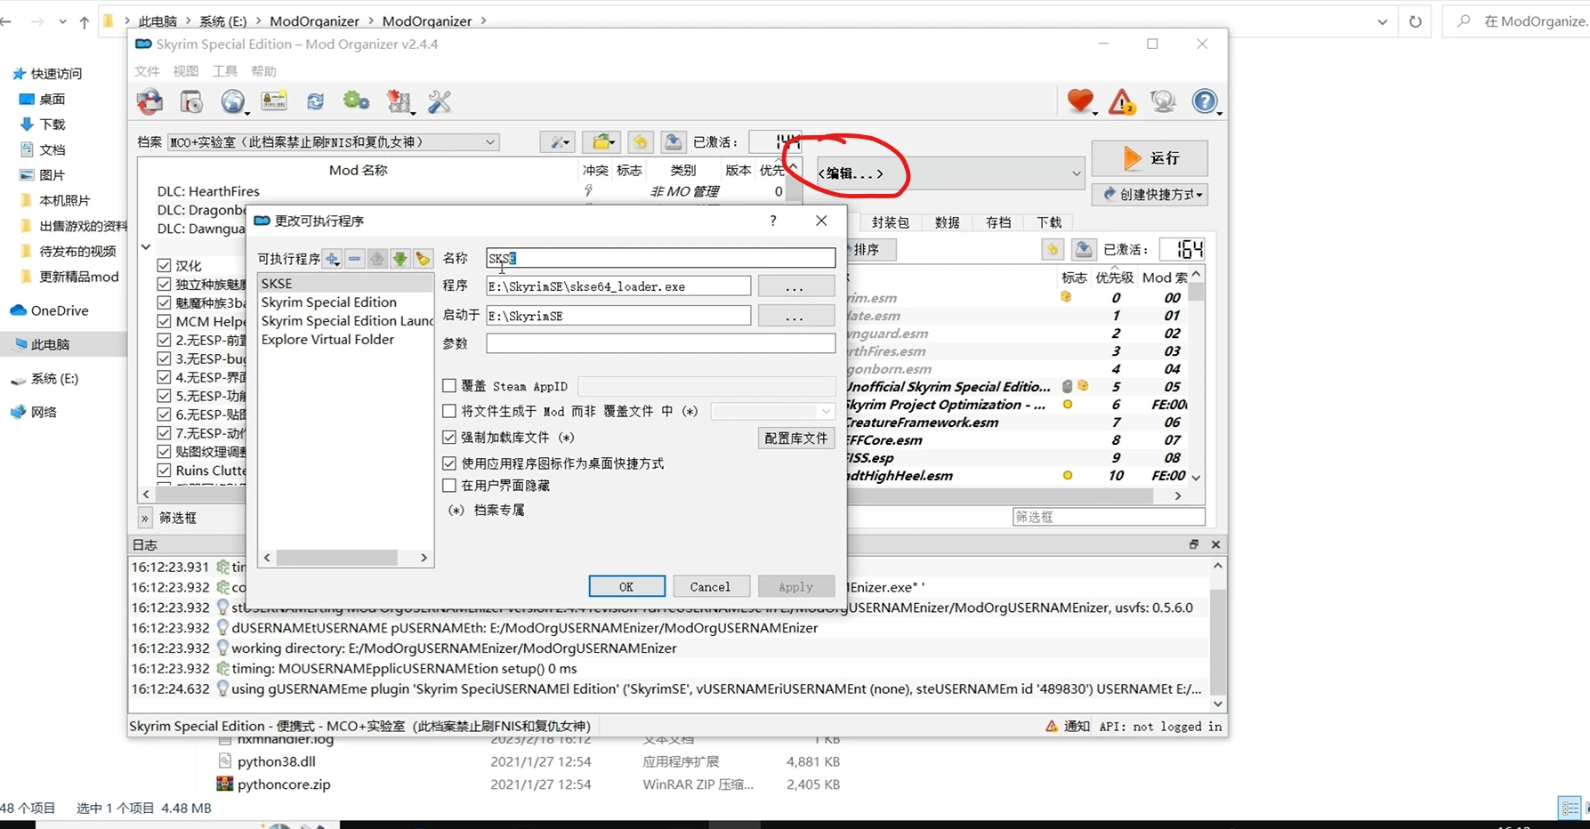Switch to the 数据 tab
1590x829 pixels.
tap(947, 222)
